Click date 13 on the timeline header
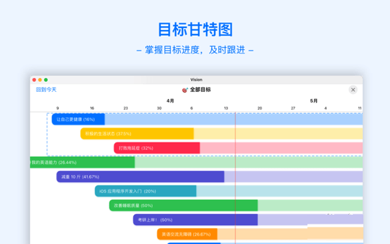 226,108
